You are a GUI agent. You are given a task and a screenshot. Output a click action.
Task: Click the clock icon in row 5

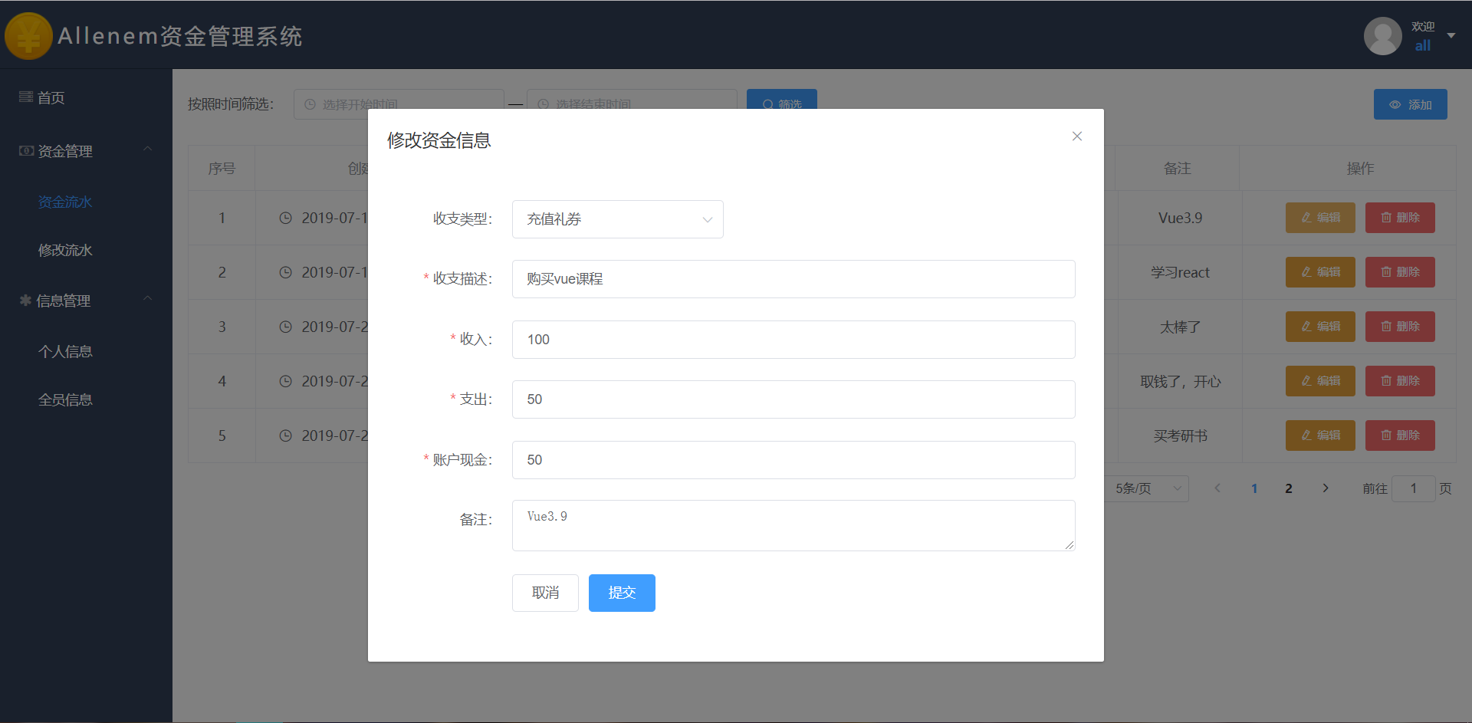point(285,435)
